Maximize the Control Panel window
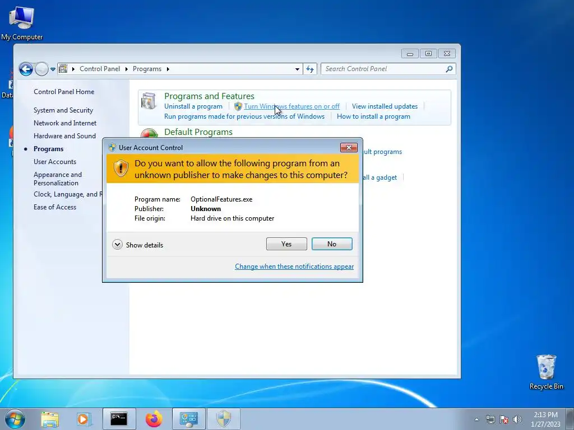Screen dimensions: 574x430 tap(428, 54)
